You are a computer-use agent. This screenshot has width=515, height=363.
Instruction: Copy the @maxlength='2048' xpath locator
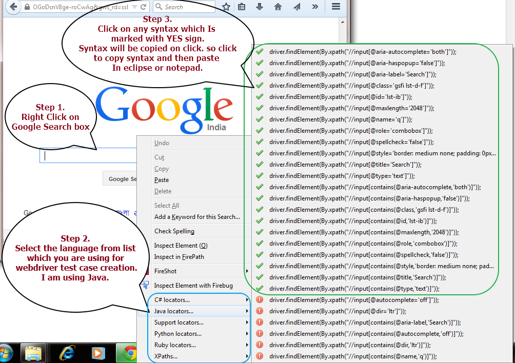click(352, 108)
